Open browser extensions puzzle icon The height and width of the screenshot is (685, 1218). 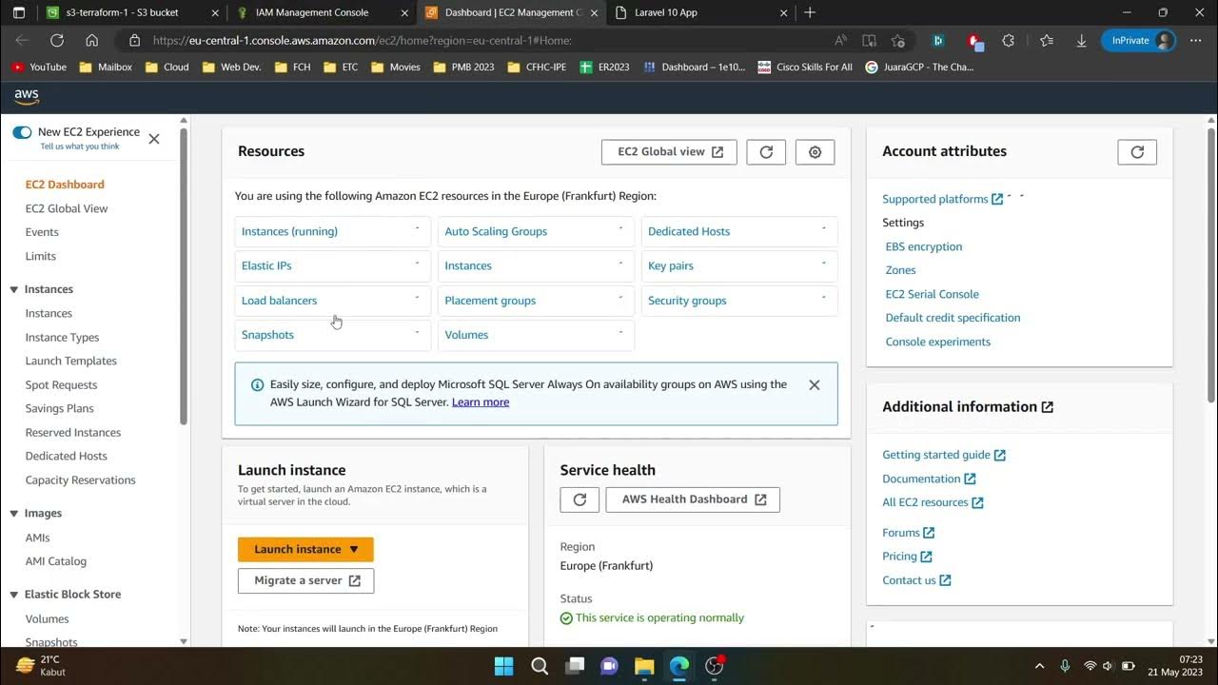tap(1009, 41)
